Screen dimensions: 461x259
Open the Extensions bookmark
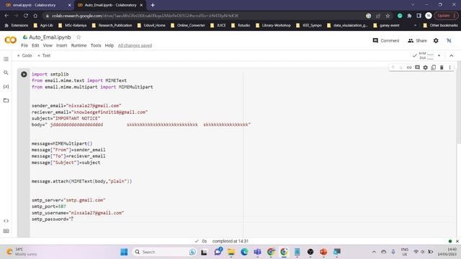17,25
